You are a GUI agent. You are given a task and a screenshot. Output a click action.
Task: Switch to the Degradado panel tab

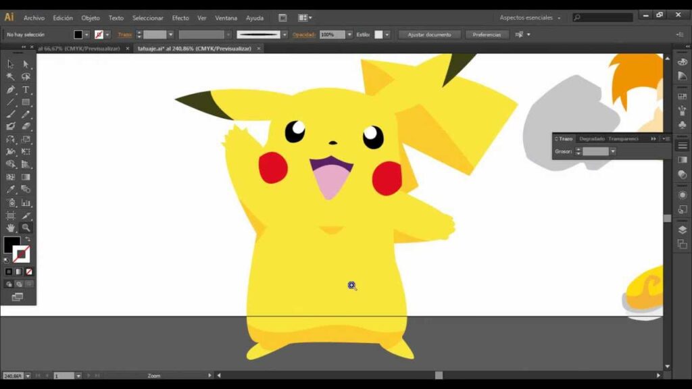tap(591, 138)
